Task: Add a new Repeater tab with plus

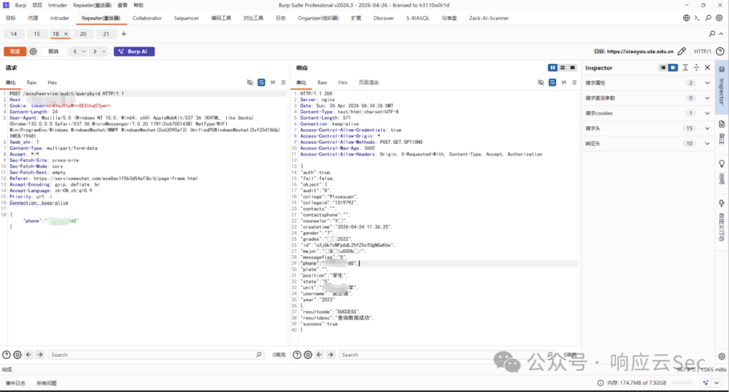Action: click(x=124, y=34)
